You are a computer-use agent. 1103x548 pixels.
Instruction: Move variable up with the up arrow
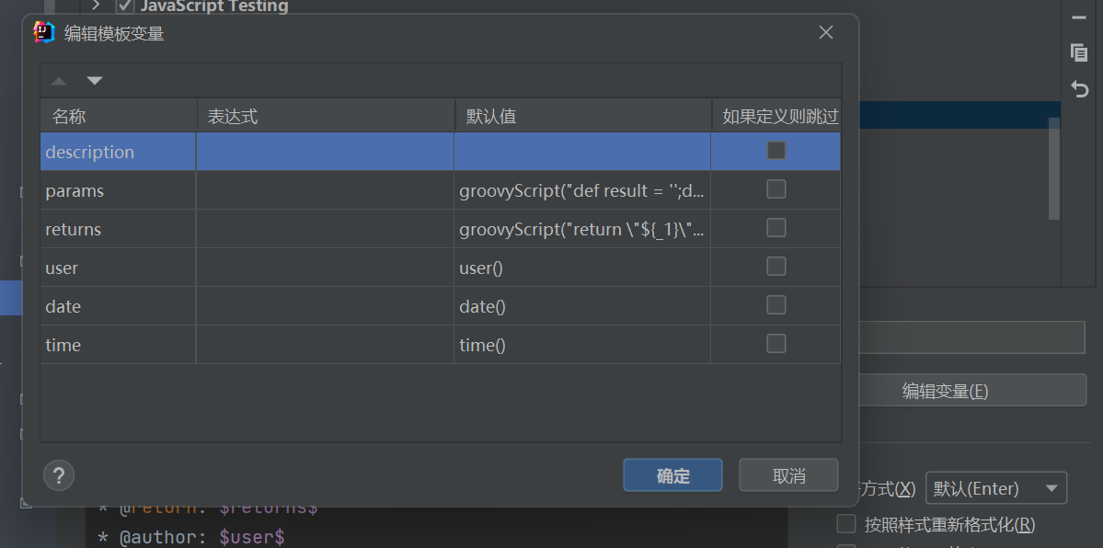coord(59,82)
